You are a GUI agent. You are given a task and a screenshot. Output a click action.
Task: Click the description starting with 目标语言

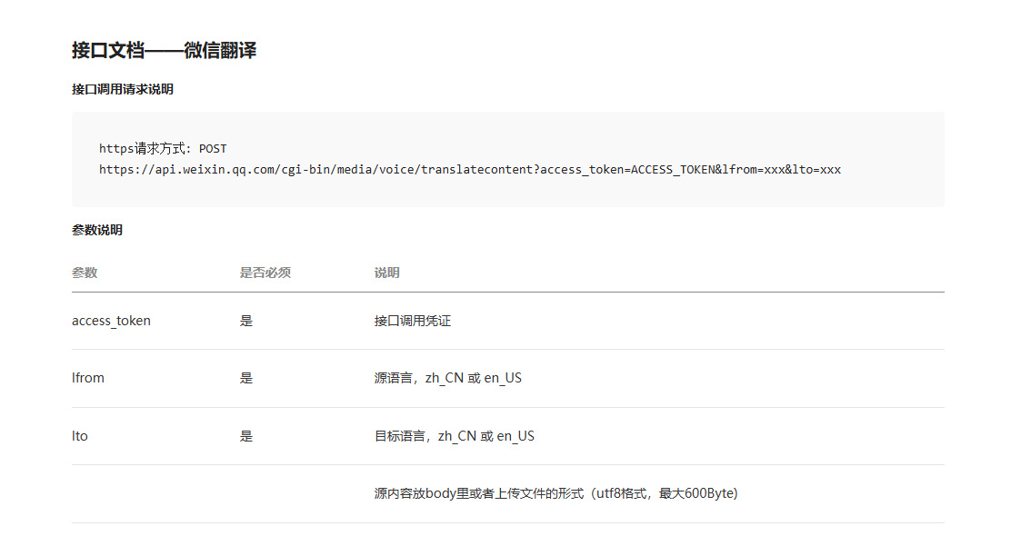455,436
